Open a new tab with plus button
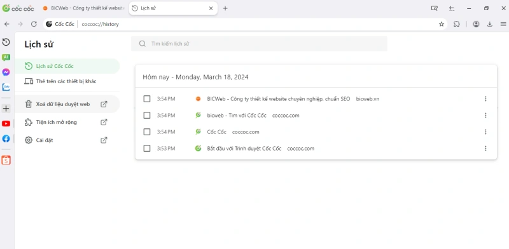Screen dimensions: 509x249 tap(225, 8)
